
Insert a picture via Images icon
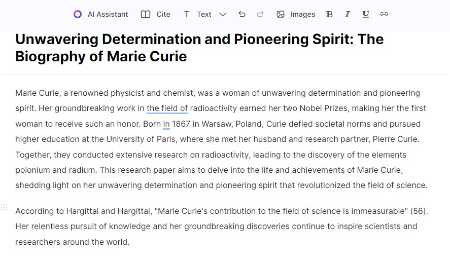(x=281, y=14)
